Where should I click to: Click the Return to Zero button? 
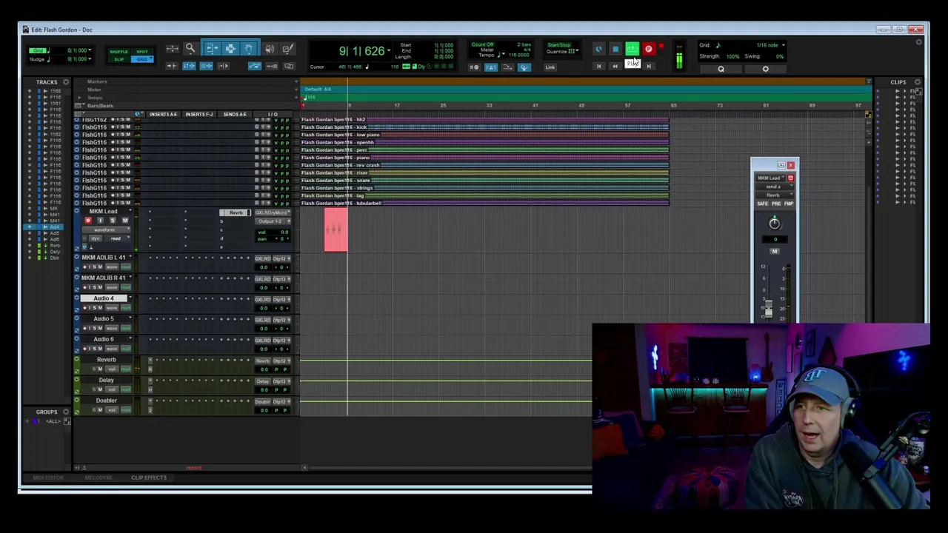pos(598,67)
